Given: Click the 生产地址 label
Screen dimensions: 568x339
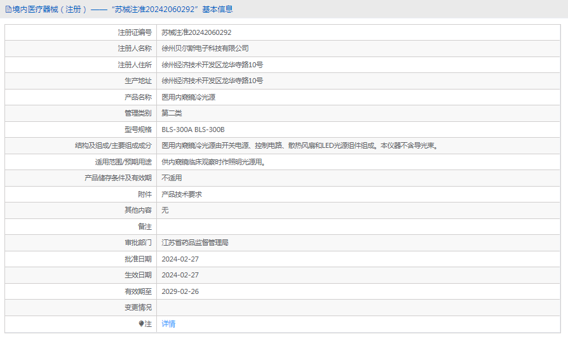Looking at the screenshot, I should point(138,81).
